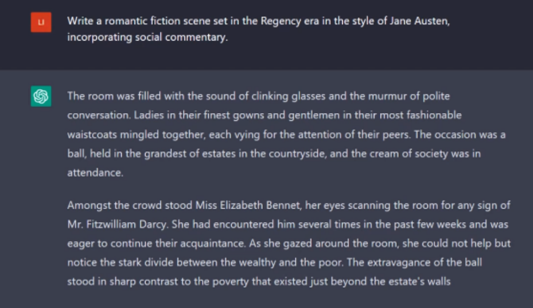Click 'incorporating social commentary' prompt line

(x=148, y=37)
